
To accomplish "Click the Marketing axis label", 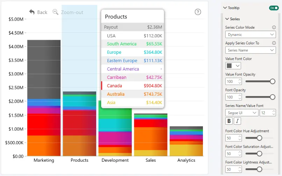I will (x=44, y=160).
